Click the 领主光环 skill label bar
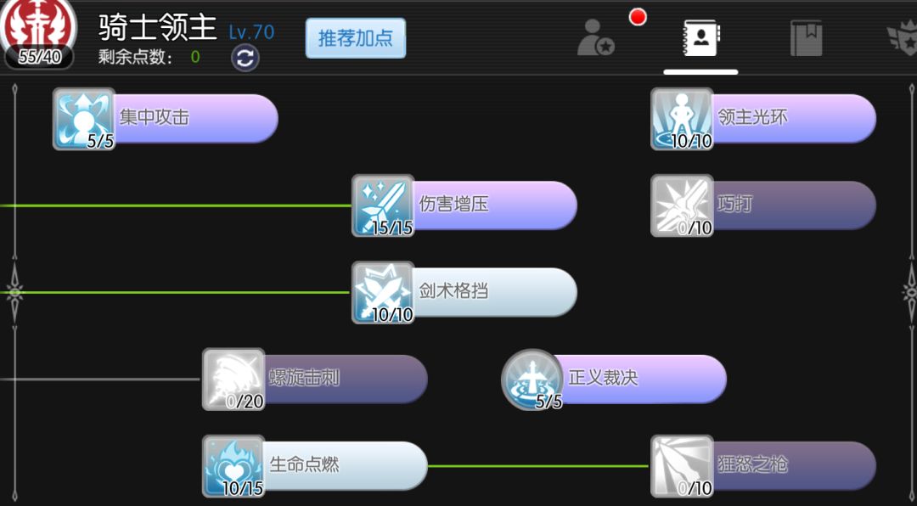Screen dimensions: 917x506 (x=793, y=118)
